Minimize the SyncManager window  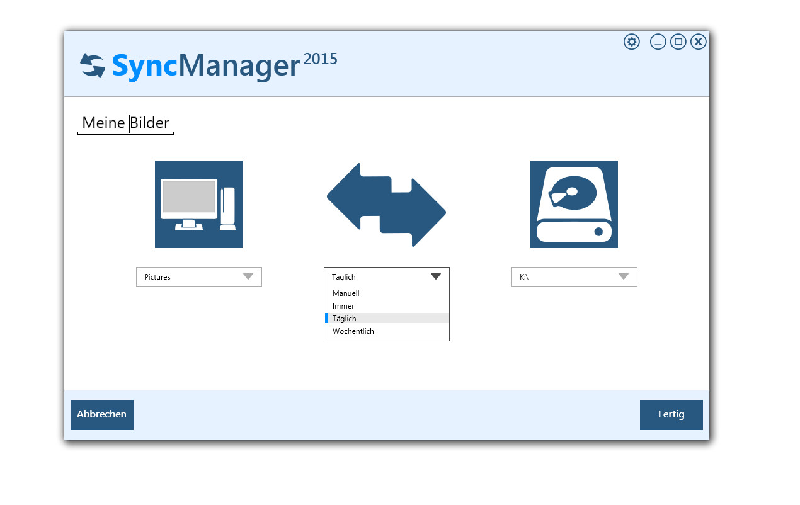coord(658,42)
